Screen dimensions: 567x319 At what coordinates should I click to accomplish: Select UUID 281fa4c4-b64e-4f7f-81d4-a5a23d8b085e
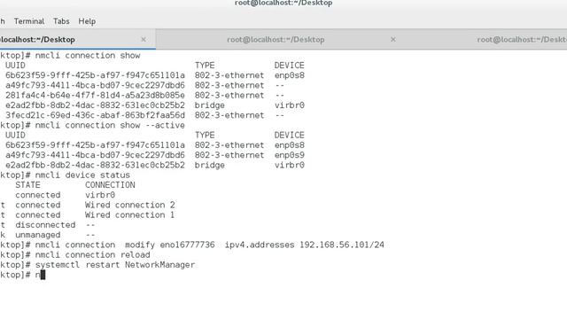tap(95, 95)
